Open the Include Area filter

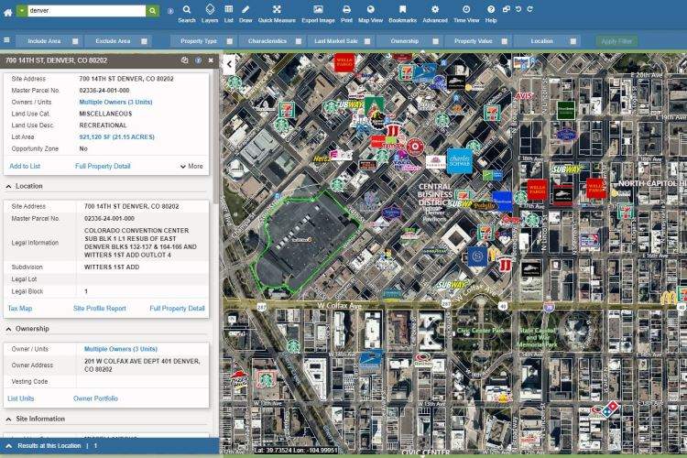pyautogui.click(x=44, y=41)
